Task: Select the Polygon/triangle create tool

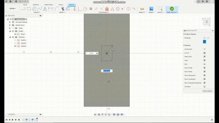Action: click(x=45, y=9)
